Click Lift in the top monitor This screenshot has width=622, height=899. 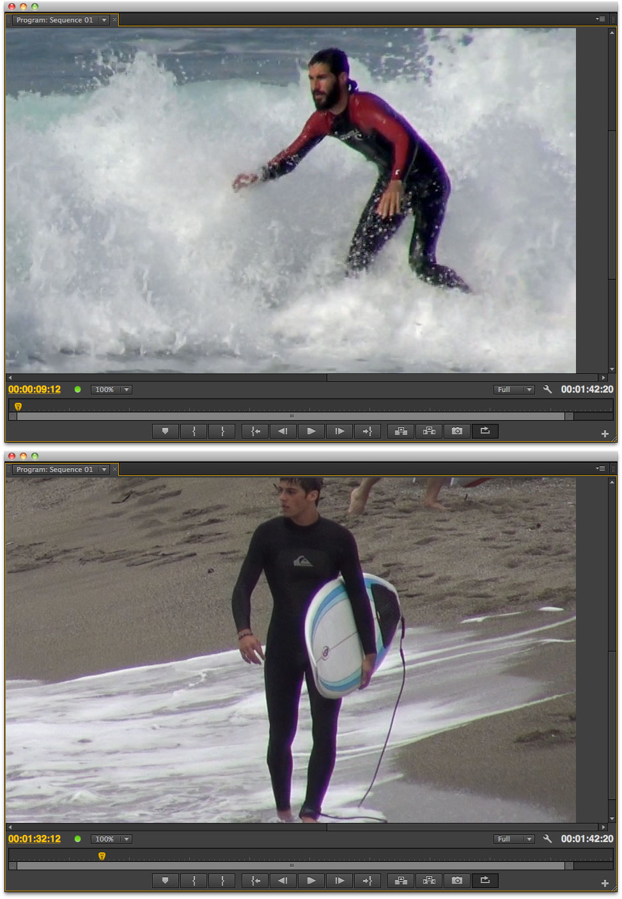coord(401,432)
